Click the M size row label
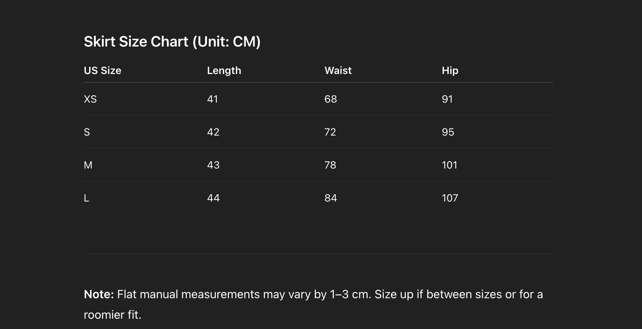 [x=88, y=165]
